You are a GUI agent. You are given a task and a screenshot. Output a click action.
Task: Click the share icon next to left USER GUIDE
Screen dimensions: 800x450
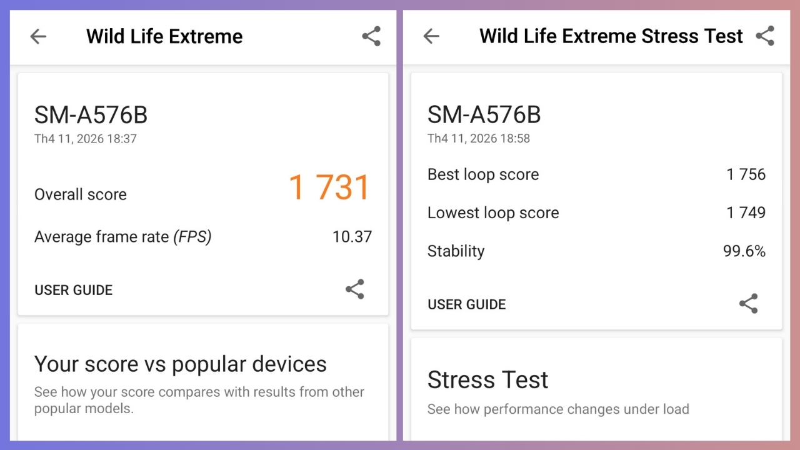click(x=354, y=289)
